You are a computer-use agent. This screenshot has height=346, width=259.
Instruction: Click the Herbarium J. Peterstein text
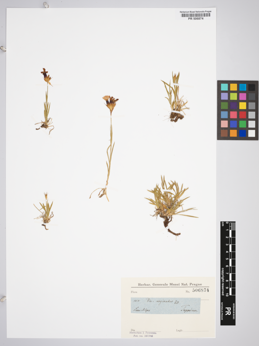143,333
